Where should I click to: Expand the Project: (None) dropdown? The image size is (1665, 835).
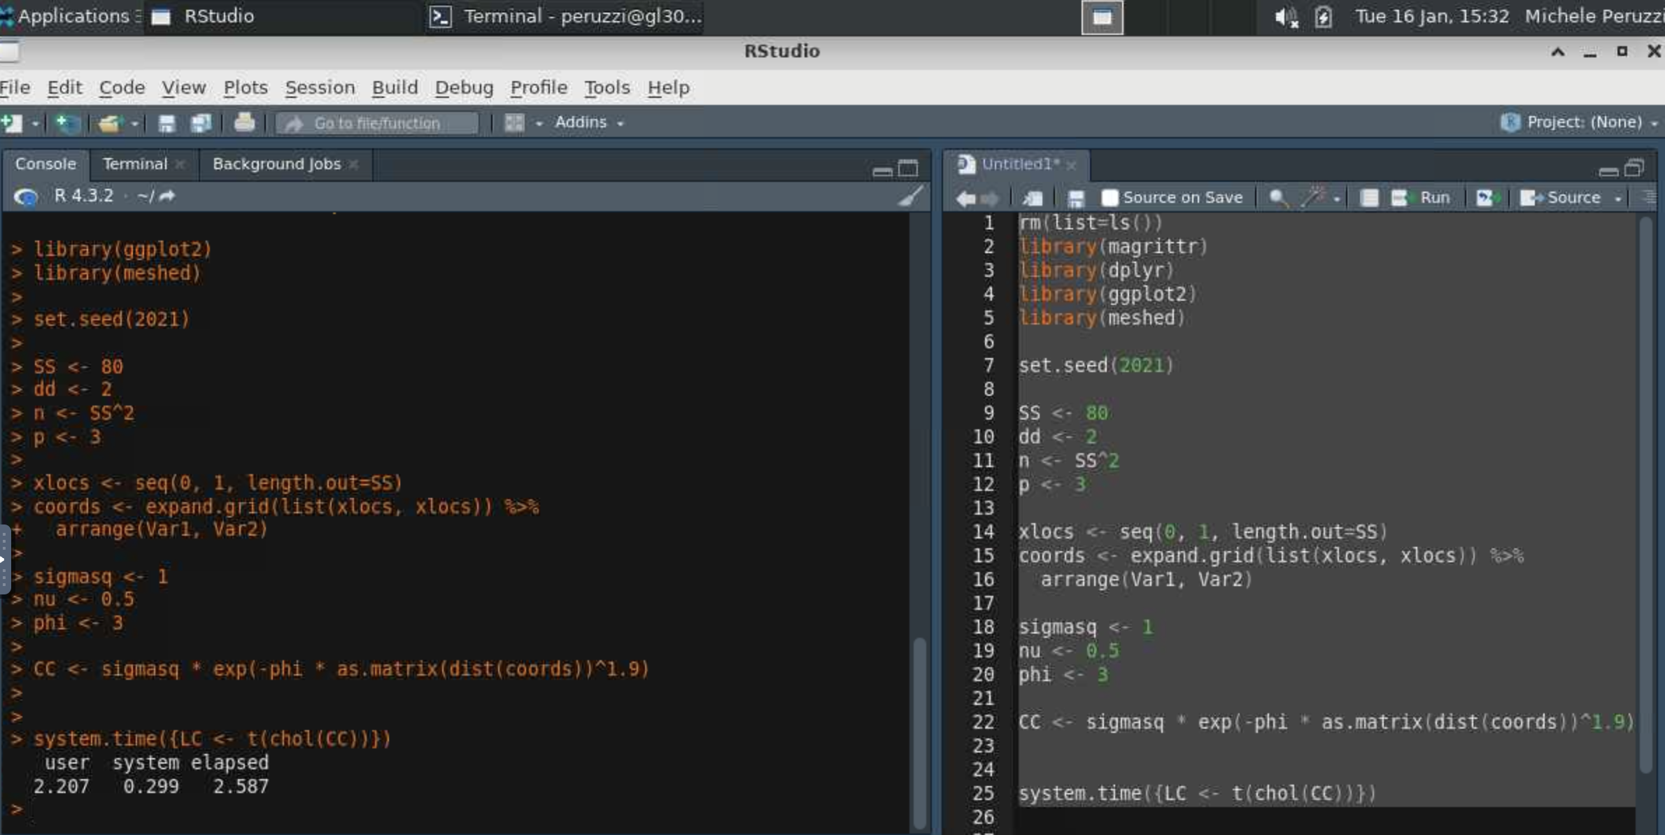point(1583,122)
